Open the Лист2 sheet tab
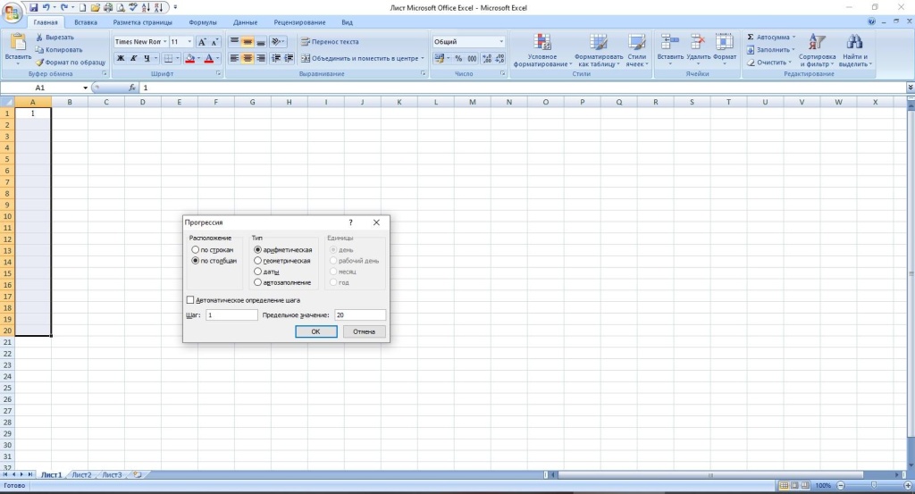The height and width of the screenshot is (494, 915). click(81, 474)
